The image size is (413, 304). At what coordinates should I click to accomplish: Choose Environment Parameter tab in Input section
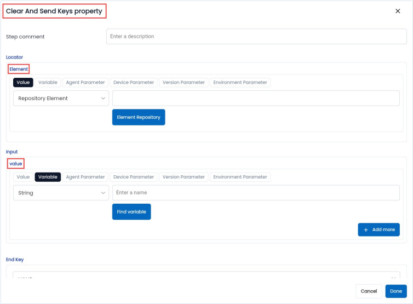(240, 177)
